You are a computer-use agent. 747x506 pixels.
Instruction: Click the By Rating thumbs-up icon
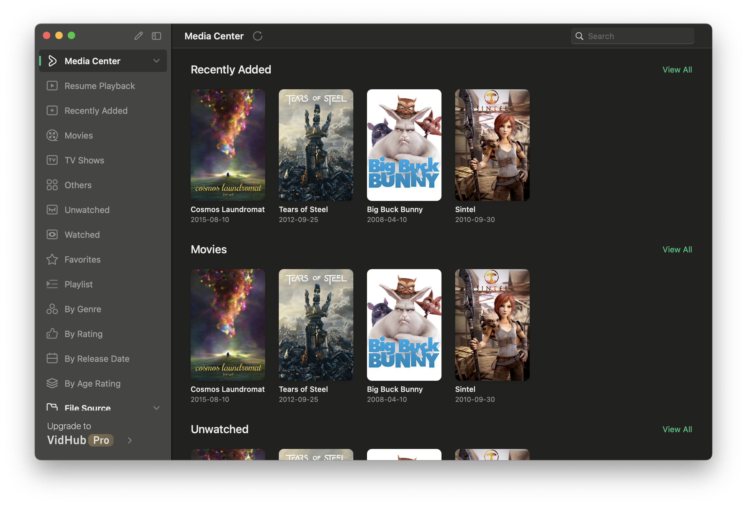click(52, 334)
